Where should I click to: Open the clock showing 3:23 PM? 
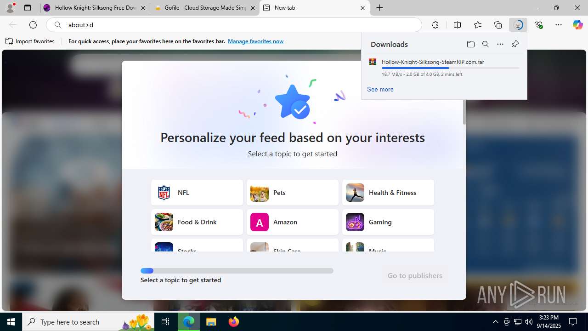click(x=549, y=322)
